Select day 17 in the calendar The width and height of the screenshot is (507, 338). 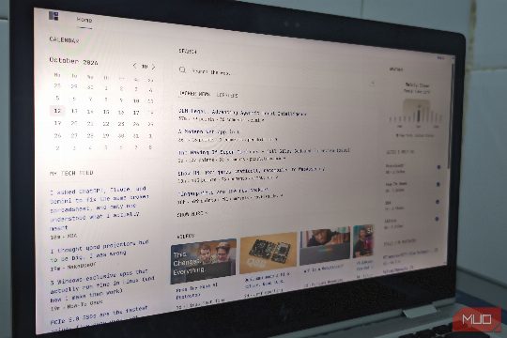[x=136, y=113]
